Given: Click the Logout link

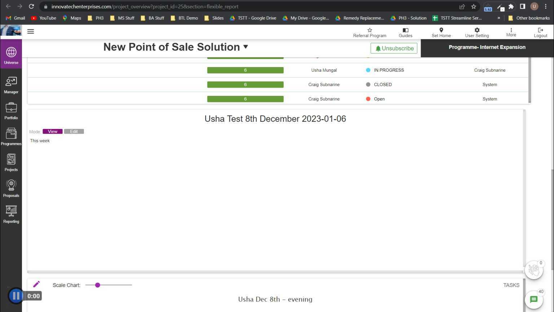Looking at the screenshot, I should (x=540, y=32).
